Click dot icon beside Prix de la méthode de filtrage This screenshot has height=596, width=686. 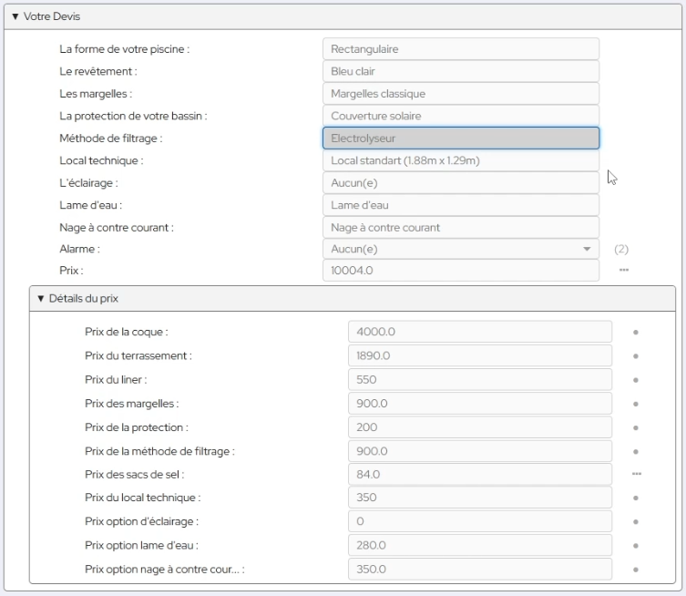636,452
